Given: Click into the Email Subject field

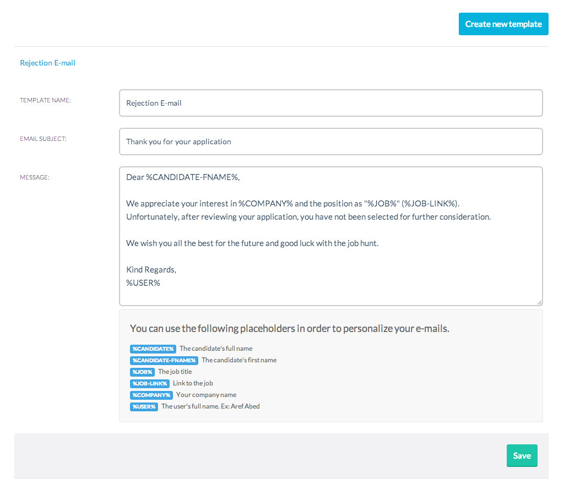Looking at the screenshot, I should [330, 142].
